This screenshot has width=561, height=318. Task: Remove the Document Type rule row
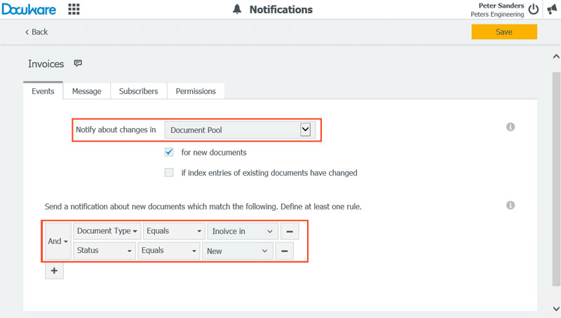289,231
